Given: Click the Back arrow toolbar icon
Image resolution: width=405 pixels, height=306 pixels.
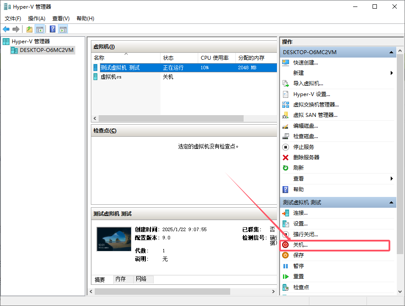Looking at the screenshot, I should 6,29.
